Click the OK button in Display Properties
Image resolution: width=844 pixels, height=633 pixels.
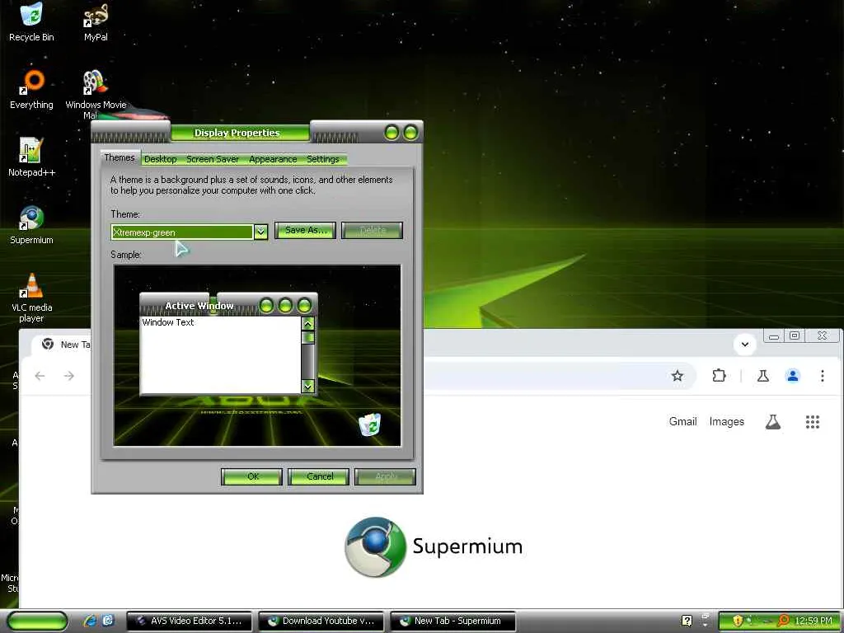click(252, 476)
